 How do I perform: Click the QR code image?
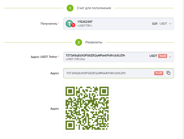point(87,108)
